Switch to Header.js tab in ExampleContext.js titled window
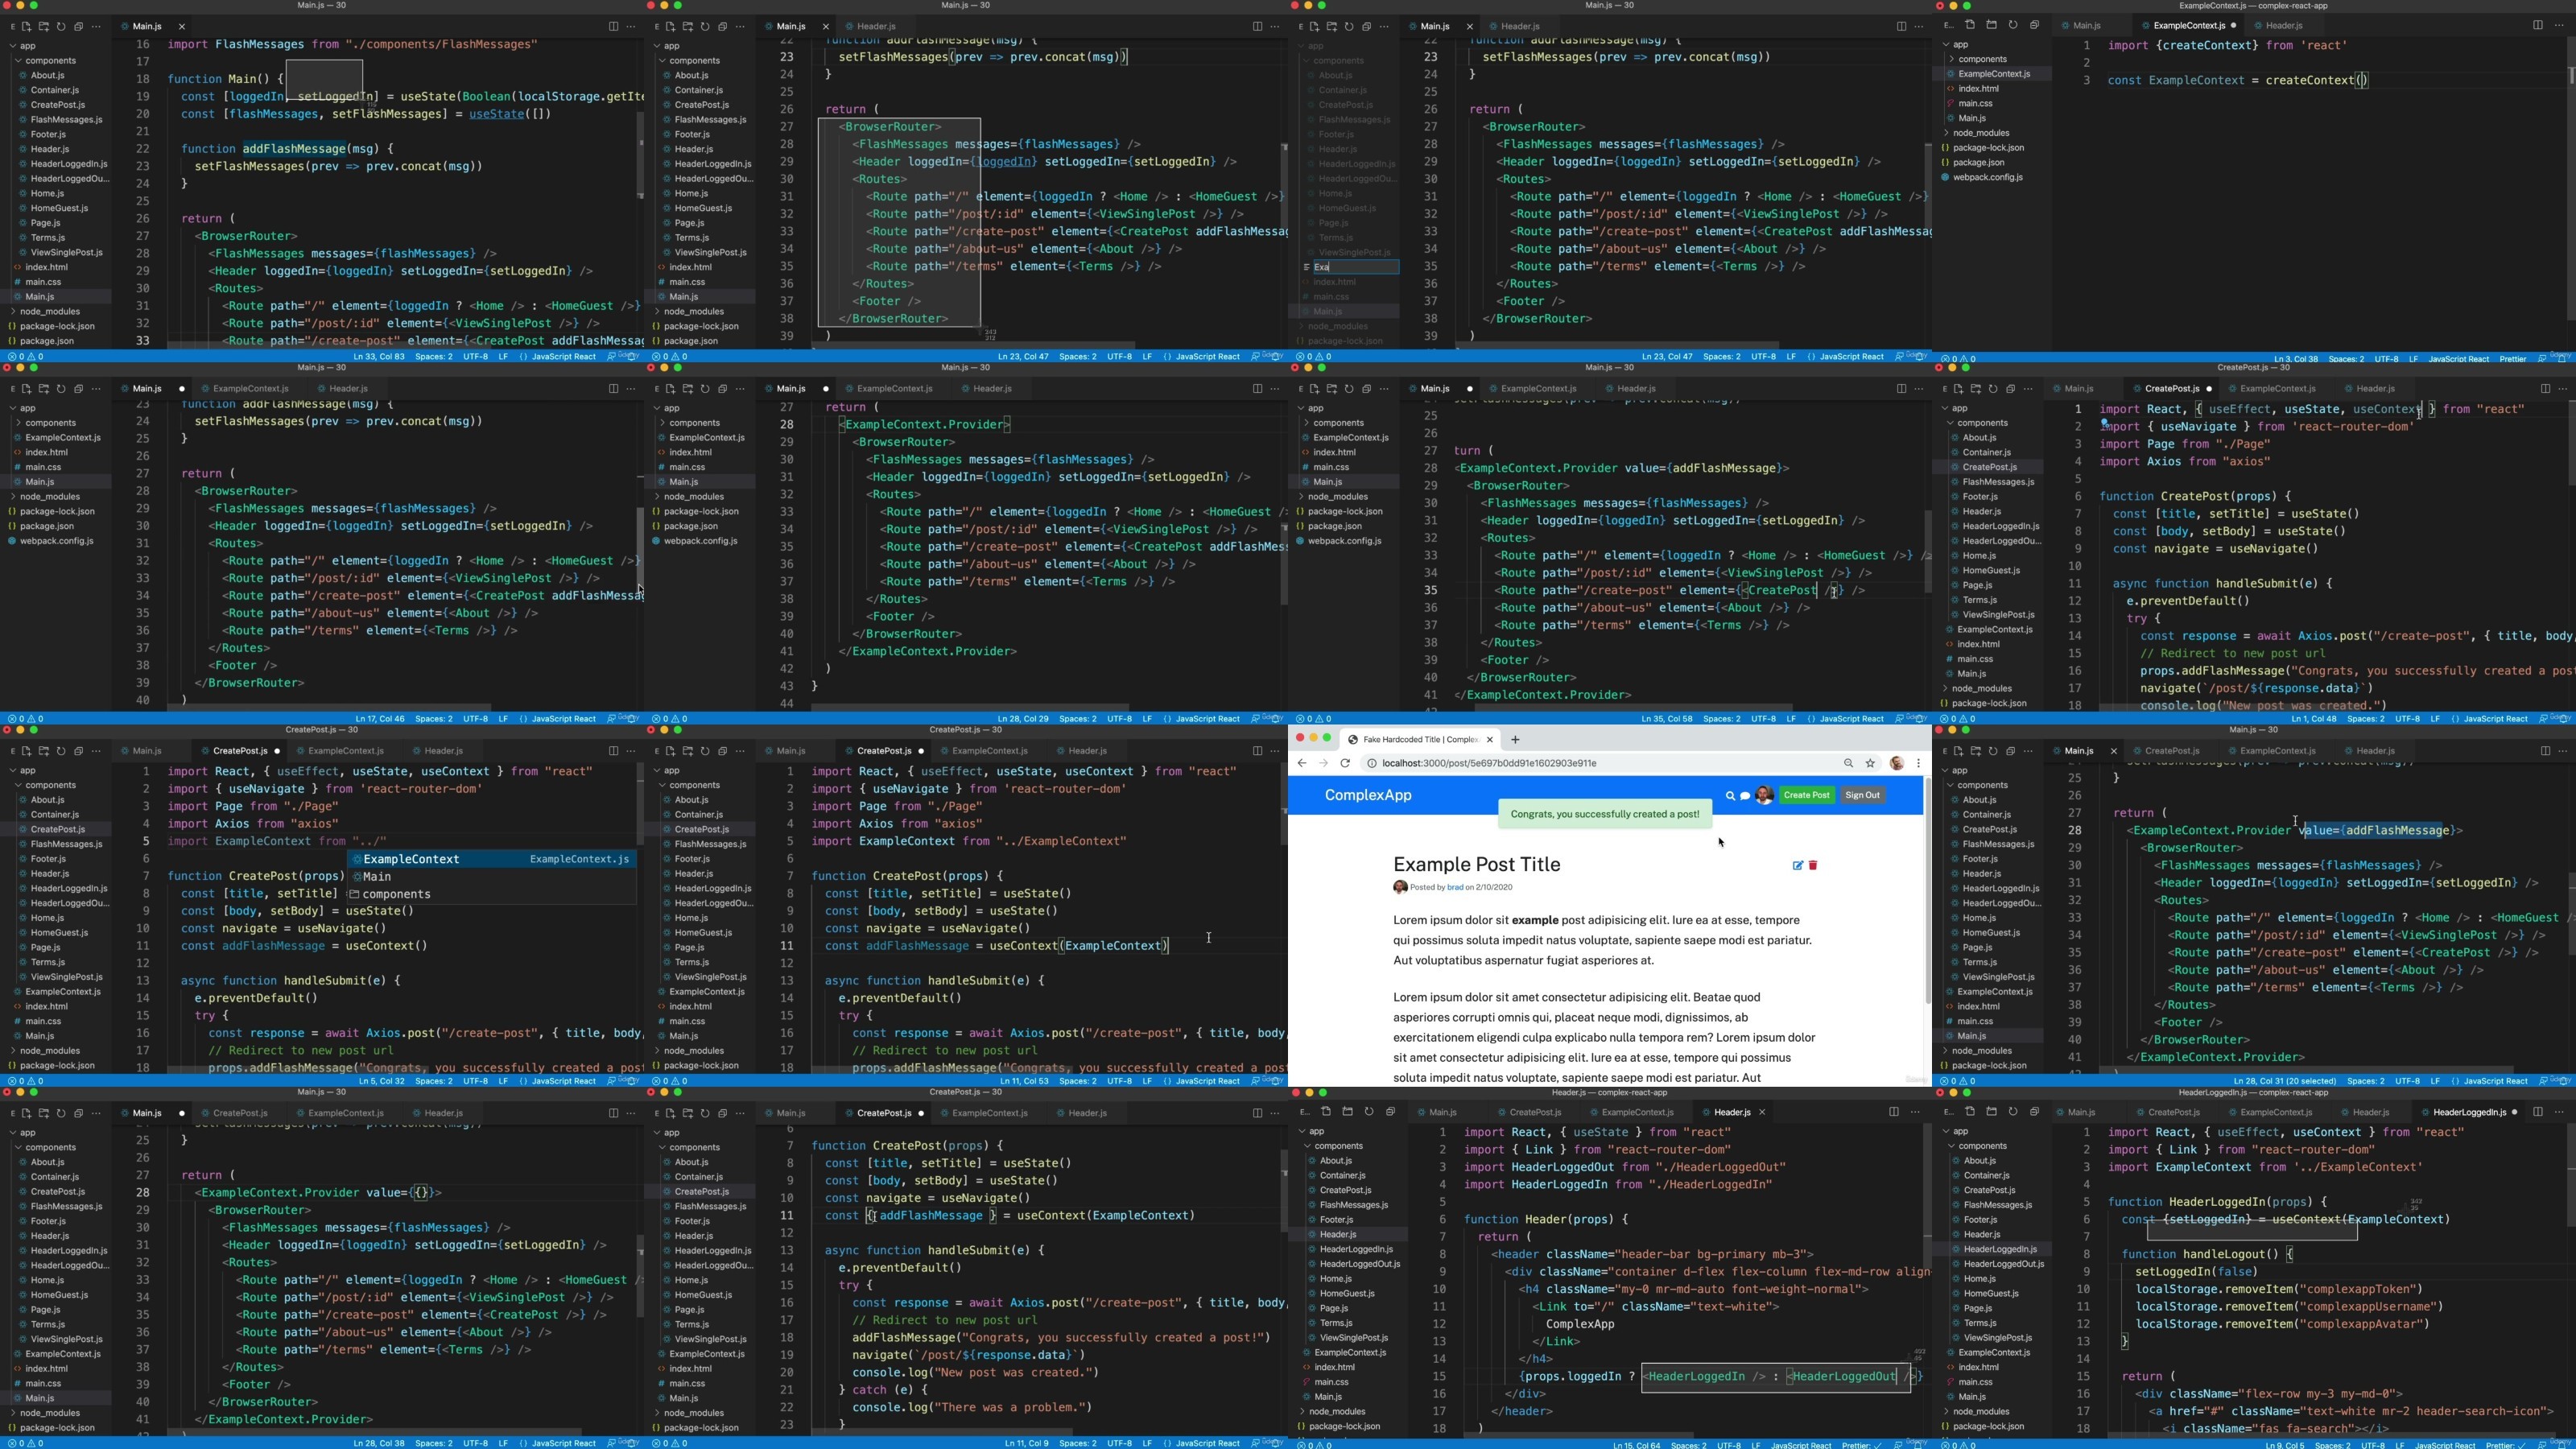2576x1449 pixels. (2284, 25)
